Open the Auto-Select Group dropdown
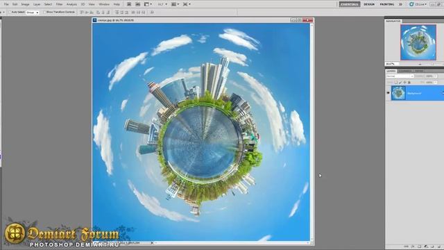Viewport: 444px width, 250px height. 33,12
